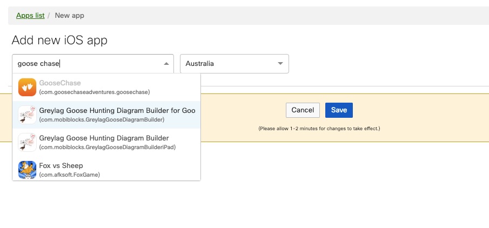Click the Greylag Goose Diagram Builder iPad icon
The image size is (489, 228).
(27, 142)
